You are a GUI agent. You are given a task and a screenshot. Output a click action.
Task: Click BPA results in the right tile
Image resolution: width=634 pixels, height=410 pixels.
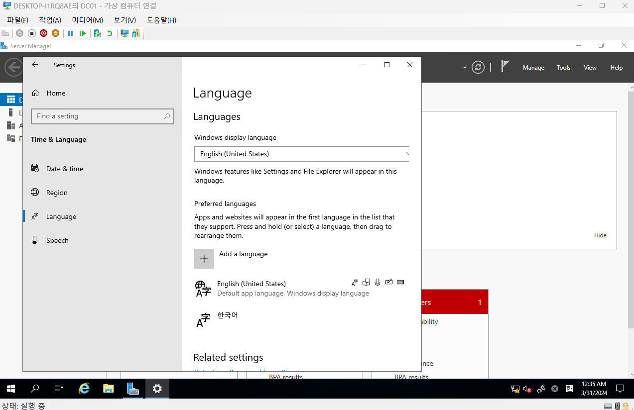coord(411,377)
